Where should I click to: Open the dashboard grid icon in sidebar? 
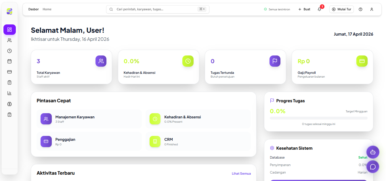pyautogui.click(x=9, y=30)
